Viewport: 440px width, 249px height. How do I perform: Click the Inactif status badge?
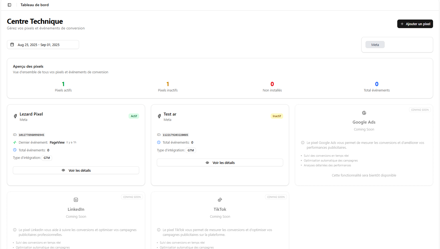pyautogui.click(x=277, y=116)
